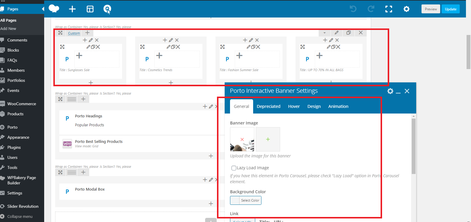The image size is (471, 222).
Task: Undo the last change
Action: pos(353,9)
